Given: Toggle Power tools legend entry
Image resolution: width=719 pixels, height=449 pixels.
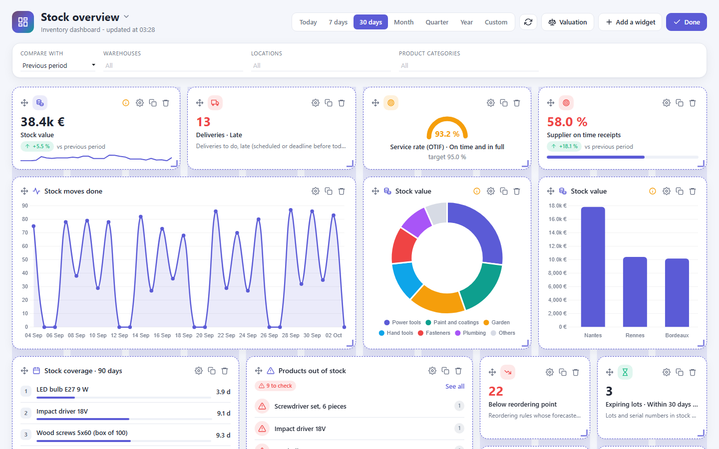Looking at the screenshot, I should tap(402, 323).
